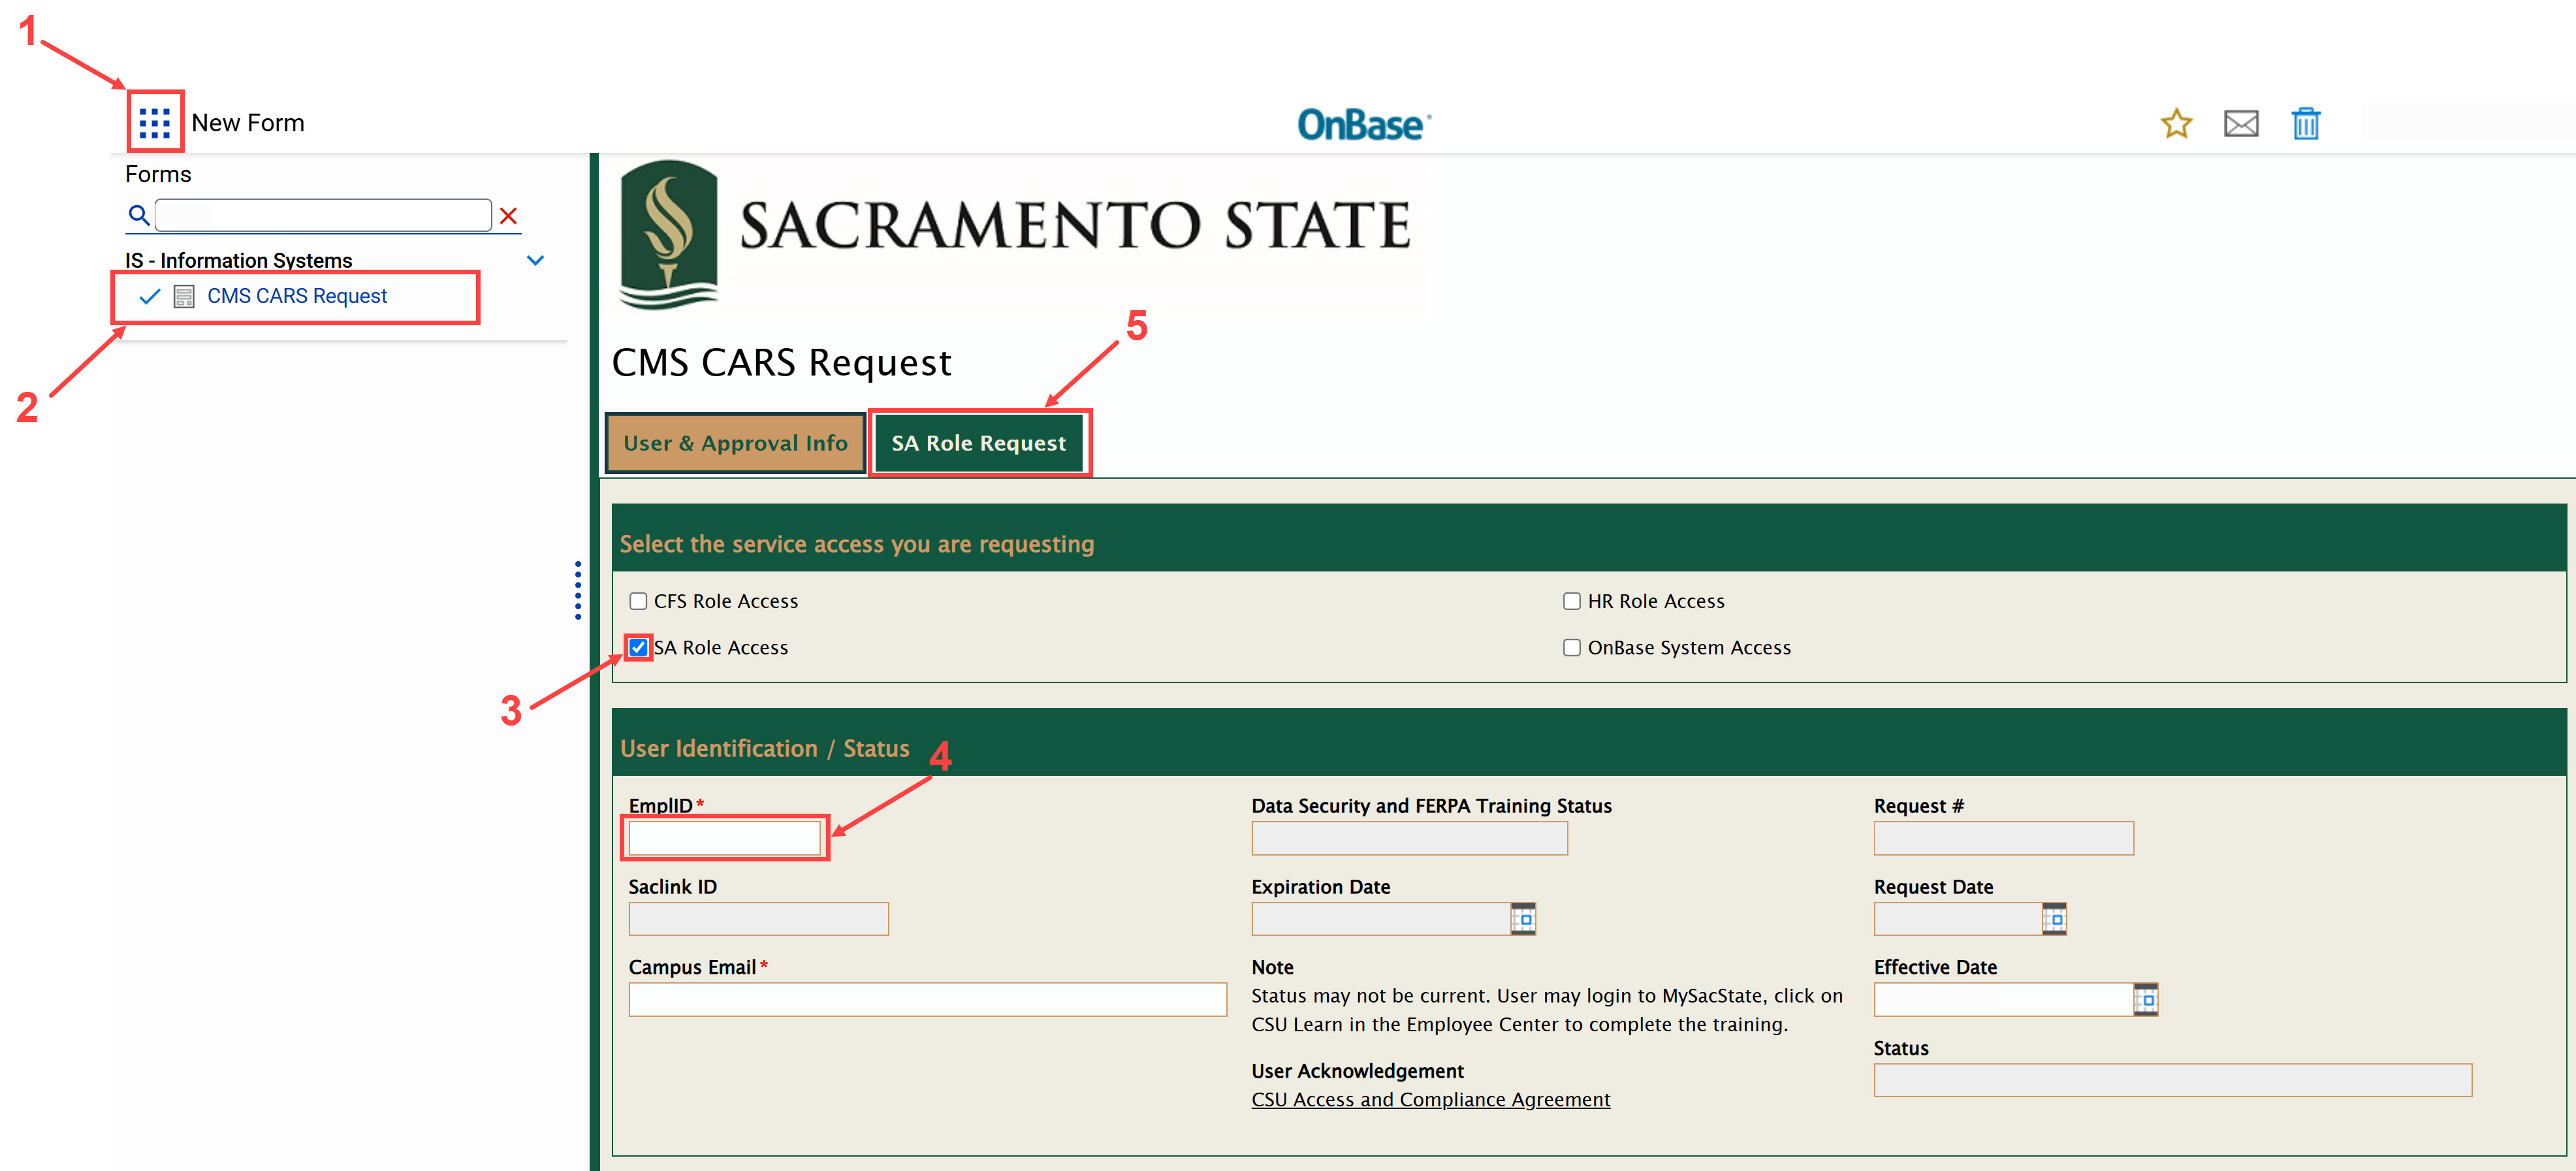Screen dimensions: 2576x1171
Task: Click the CMS CARS Request page heading
Action: coord(781,362)
